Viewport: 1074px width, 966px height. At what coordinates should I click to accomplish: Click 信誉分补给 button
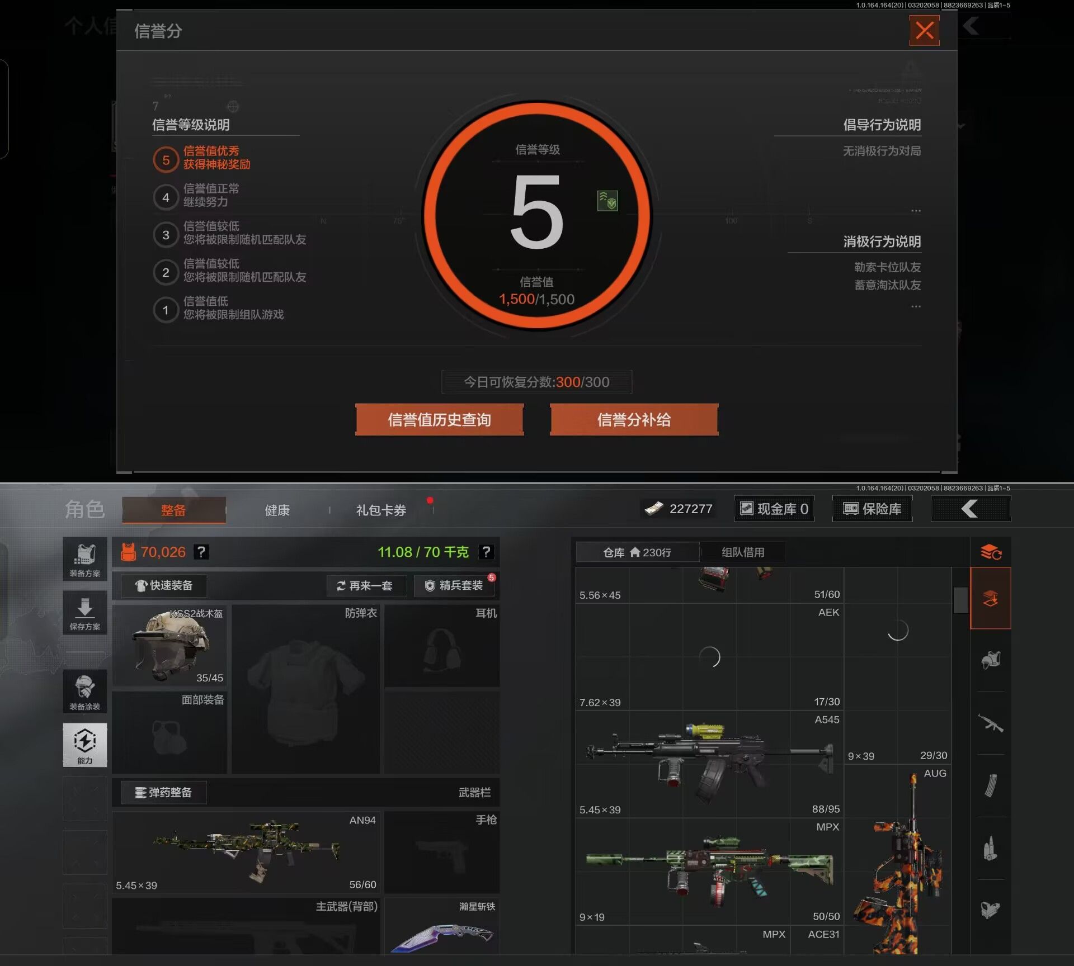[634, 419]
